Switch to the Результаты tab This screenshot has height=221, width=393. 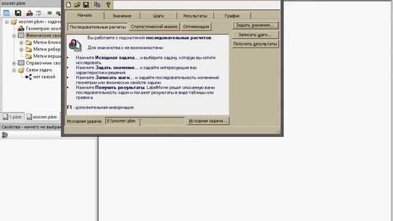[x=195, y=16]
